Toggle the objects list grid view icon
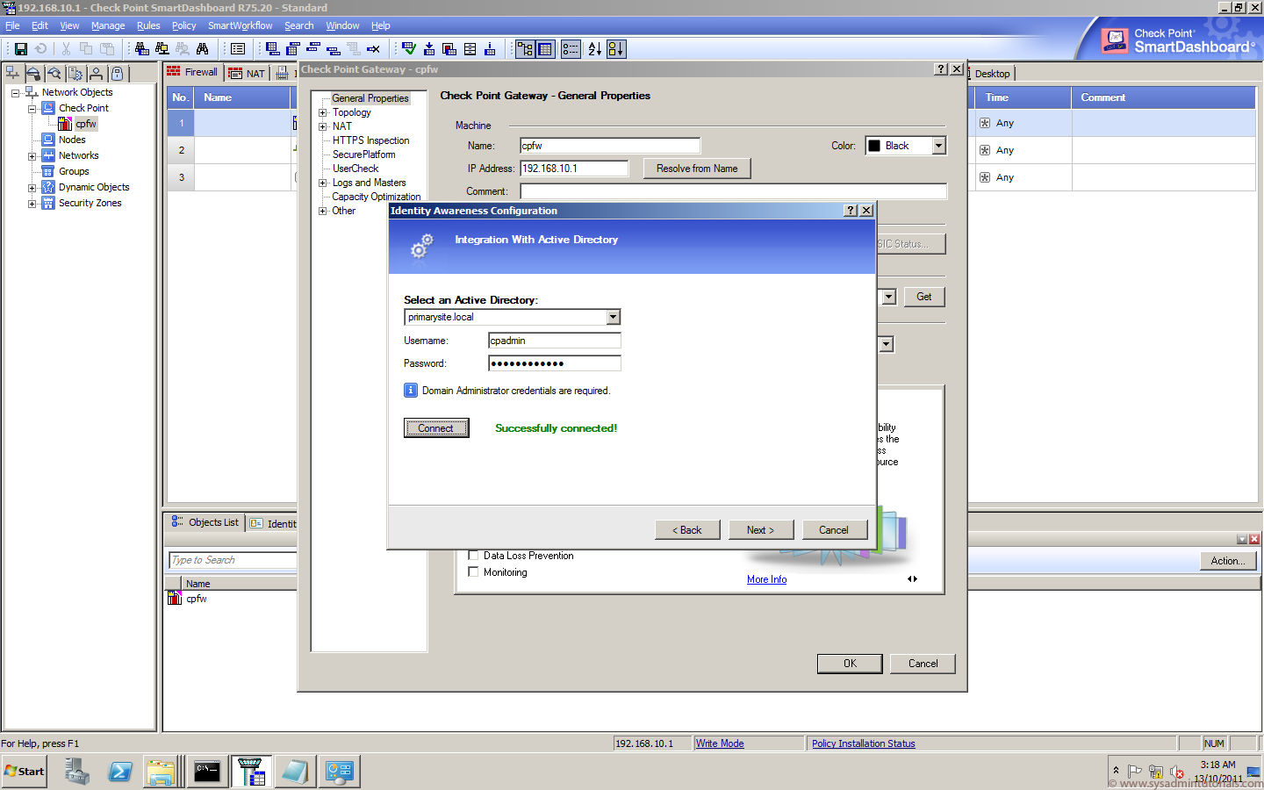Viewport: 1264px width, 790px height. pos(545,49)
